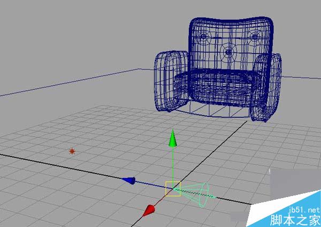Click the red X-axis move arrow
The image size is (321, 227).
click(149, 210)
